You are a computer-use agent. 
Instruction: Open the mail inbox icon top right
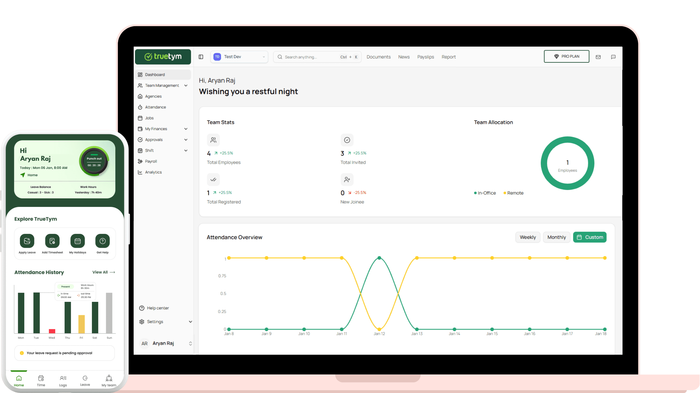coord(598,57)
